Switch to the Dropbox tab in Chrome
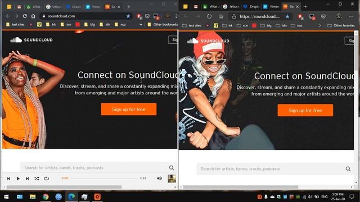 [x=74, y=7]
